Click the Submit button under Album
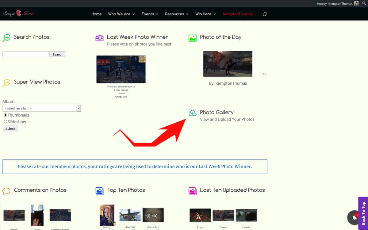 pyautogui.click(x=10, y=128)
